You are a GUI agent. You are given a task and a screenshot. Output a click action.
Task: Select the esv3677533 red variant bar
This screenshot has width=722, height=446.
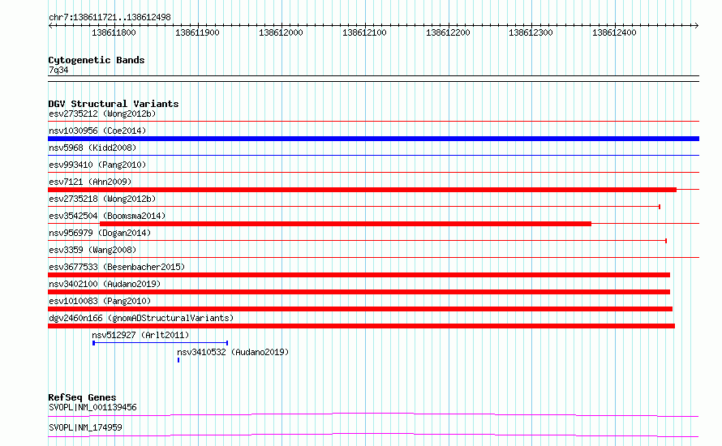359,275
